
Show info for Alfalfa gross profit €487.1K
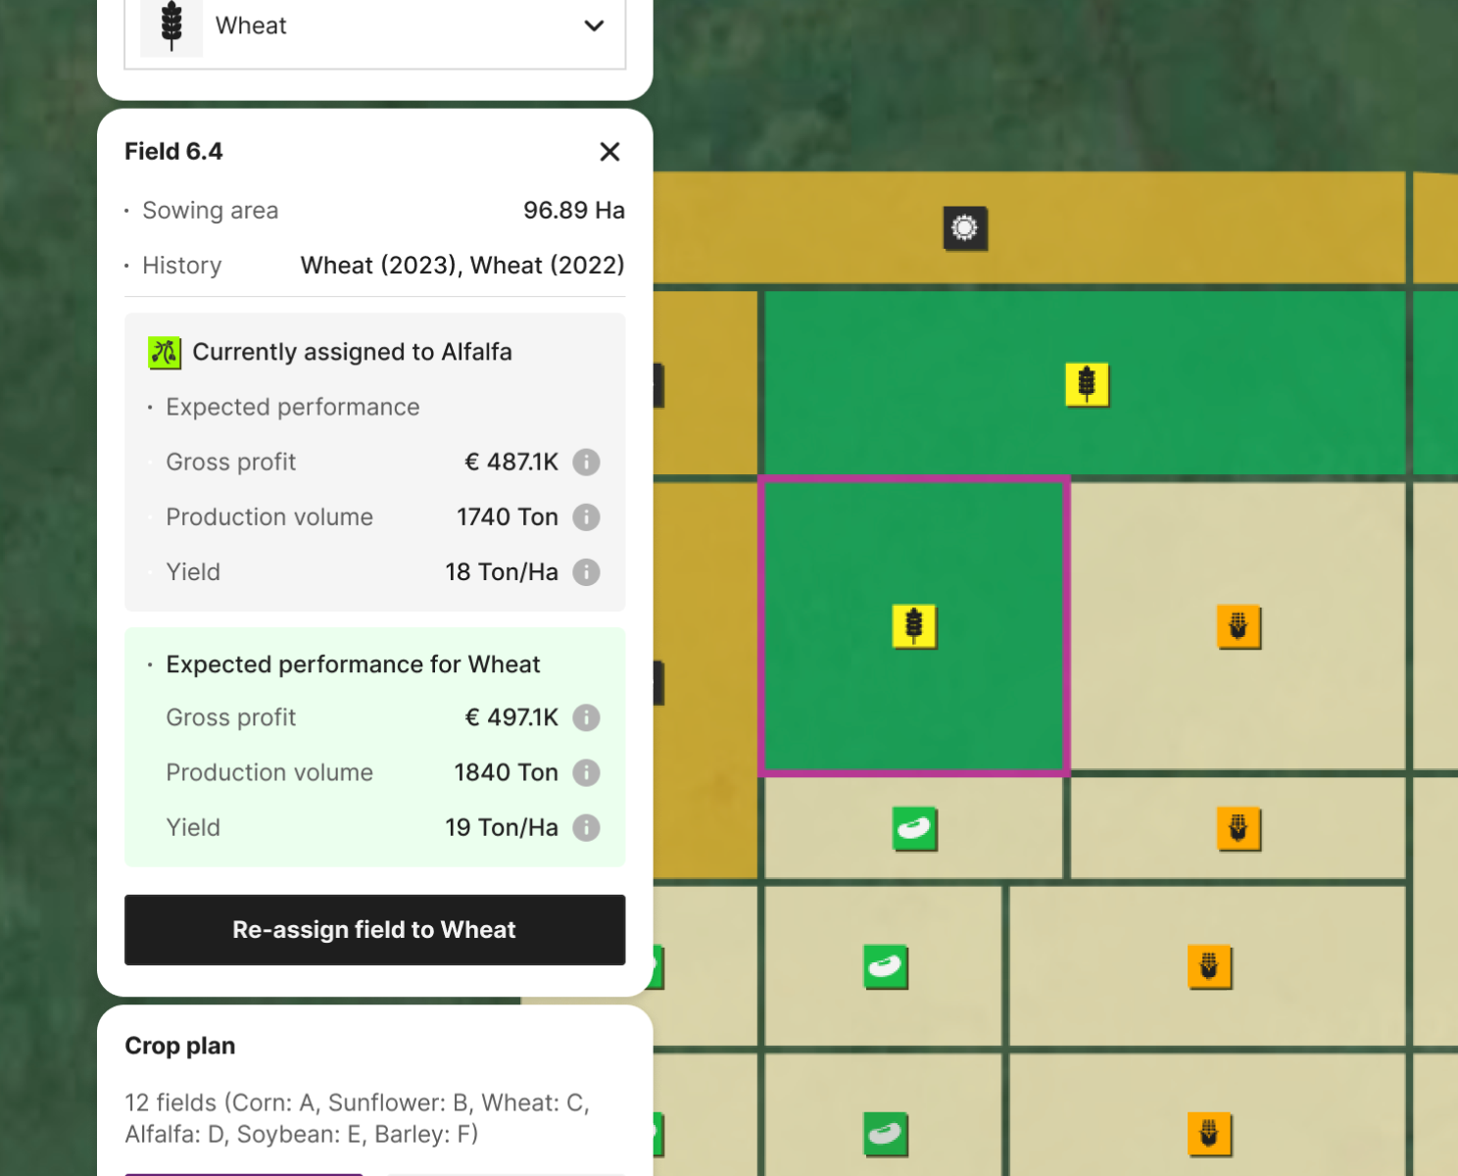point(586,463)
